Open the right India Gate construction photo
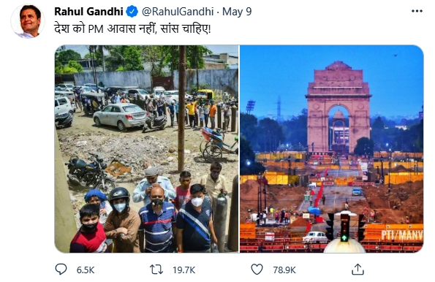This screenshot has height=282, width=435. [x=331, y=148]
